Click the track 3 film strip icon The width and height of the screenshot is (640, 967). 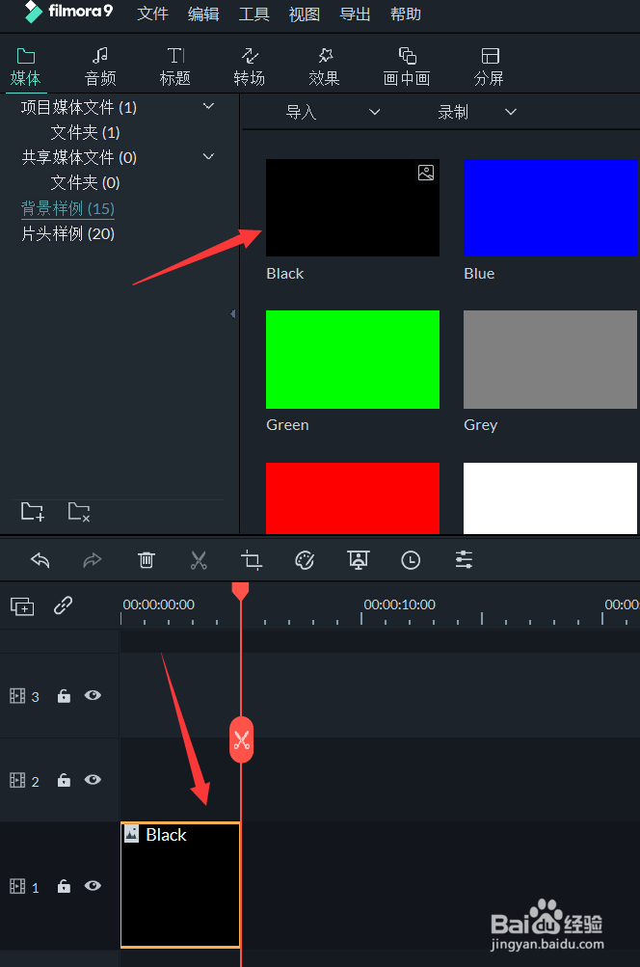17,696
